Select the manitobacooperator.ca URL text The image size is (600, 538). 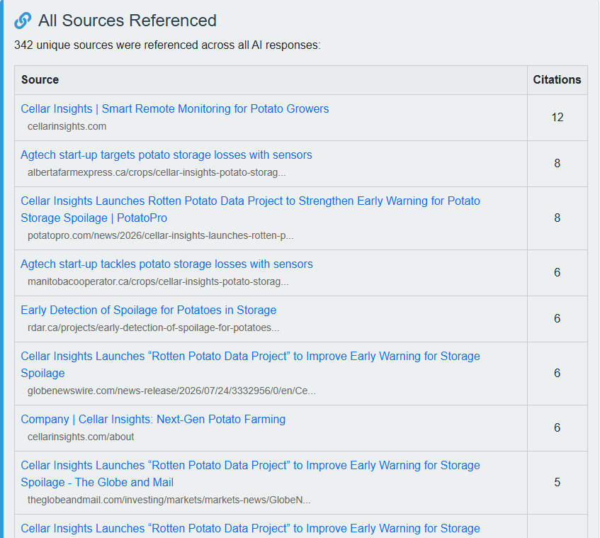(x=158, y=281)
